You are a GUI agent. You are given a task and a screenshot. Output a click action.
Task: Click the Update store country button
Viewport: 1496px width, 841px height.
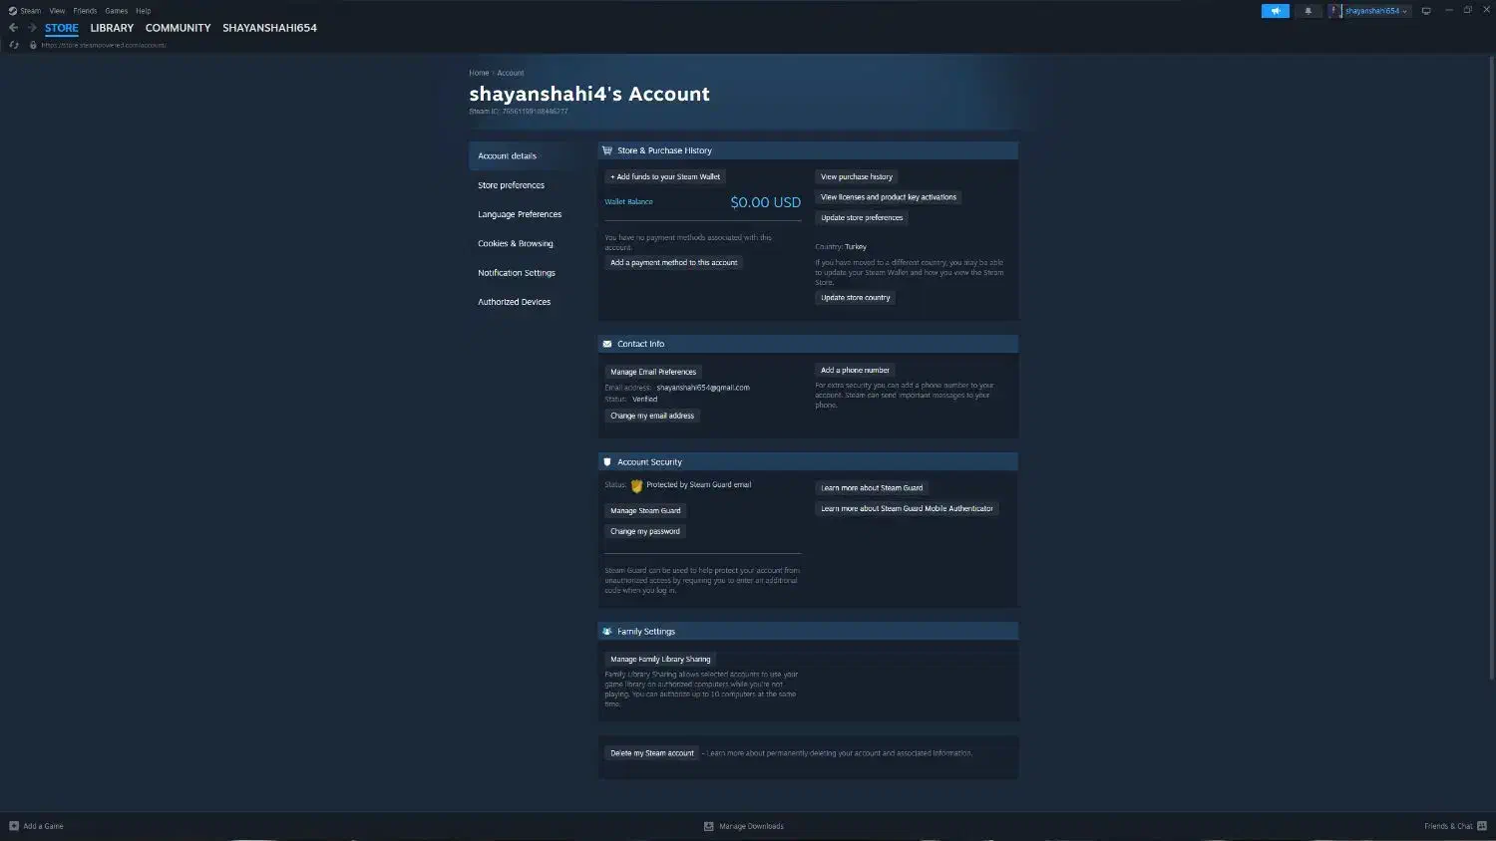855,298
